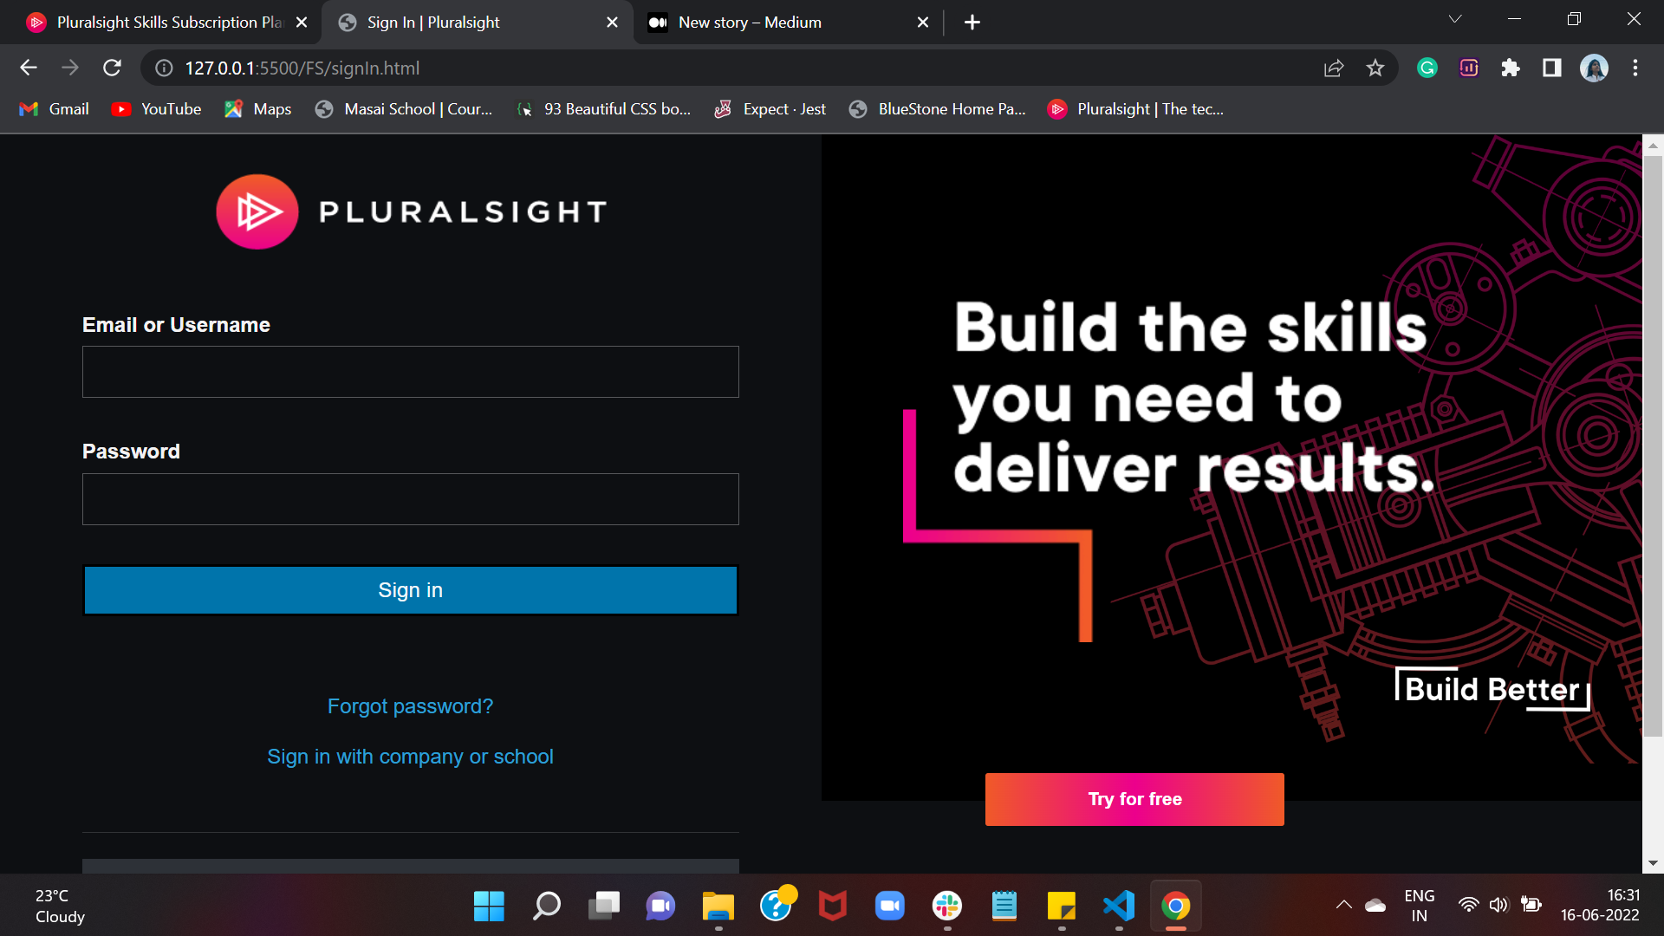
Task: Open Chrome's three-dot menu
Action: pyautogui.click(x=1635, y=68)
